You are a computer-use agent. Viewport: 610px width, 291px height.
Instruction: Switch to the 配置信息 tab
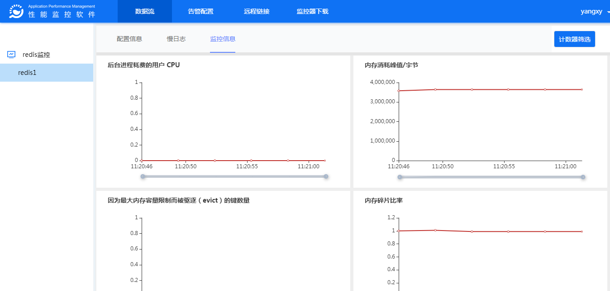pyautogui.click(x=129, y=39)
